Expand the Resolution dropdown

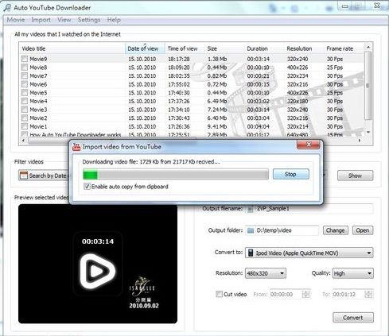click(x=282, y=273)
